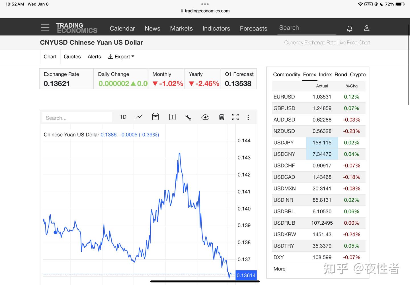Open the notifications bell
Screen dimensions: 410x285
[350, 28]
